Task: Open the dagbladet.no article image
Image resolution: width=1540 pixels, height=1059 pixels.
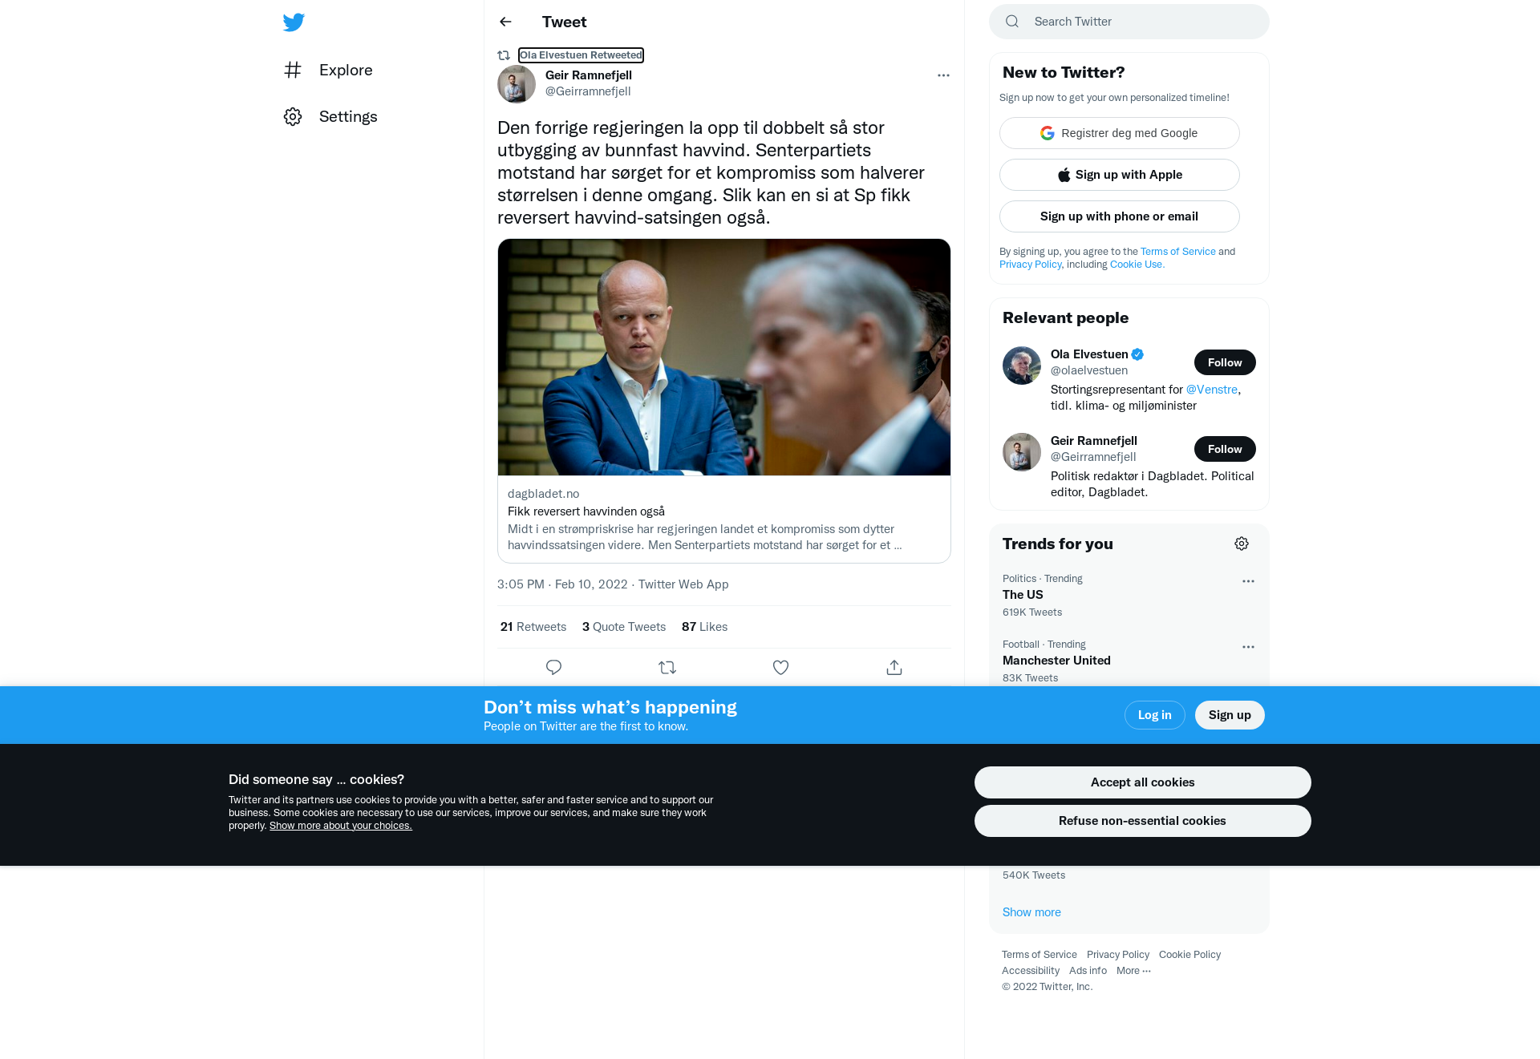Action: [x=723, y=357]
